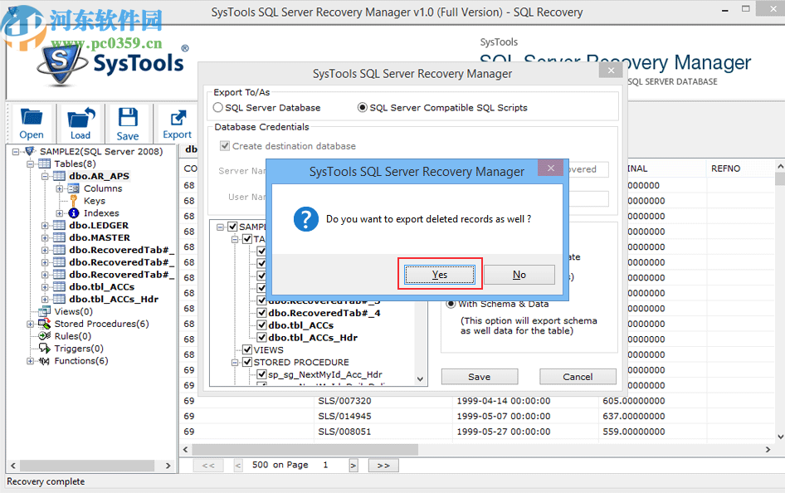785x493 pixels.
Task: Open the Export tool
Action: point(176,123)
